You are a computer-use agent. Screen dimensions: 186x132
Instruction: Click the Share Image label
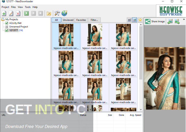point(158,22)
